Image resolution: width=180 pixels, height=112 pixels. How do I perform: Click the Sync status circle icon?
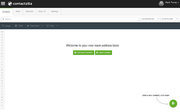coord(45,11)
